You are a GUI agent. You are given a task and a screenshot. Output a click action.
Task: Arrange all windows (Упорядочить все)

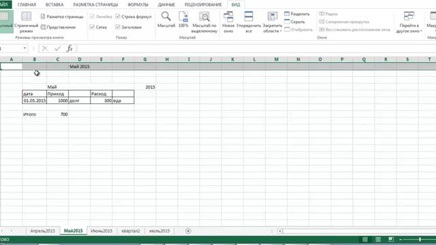[x=249, y=22]
